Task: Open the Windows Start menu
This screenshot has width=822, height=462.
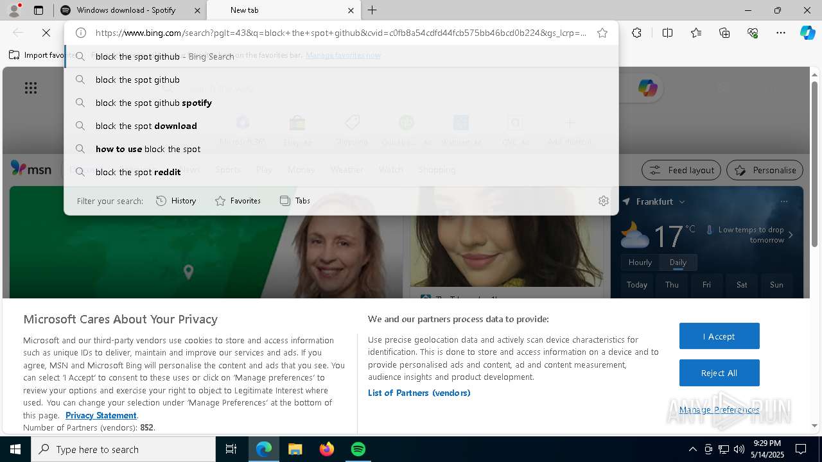Action: click(x=15, y=449)
